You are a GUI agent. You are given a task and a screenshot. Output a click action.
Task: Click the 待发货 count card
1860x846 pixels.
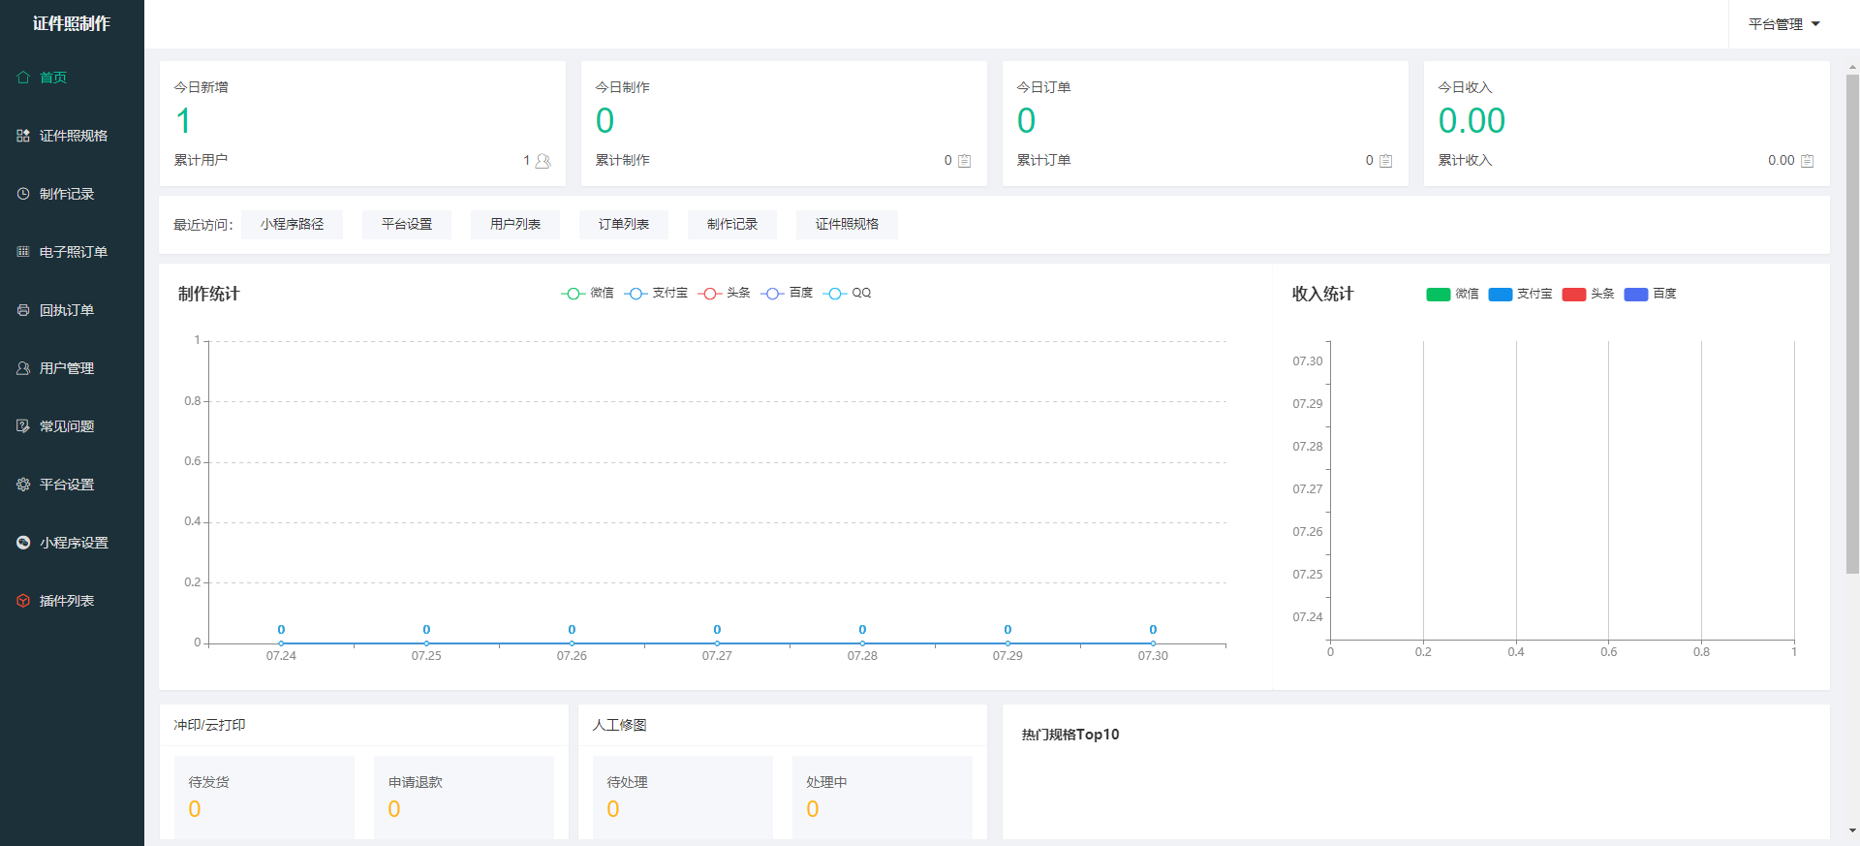point(264,798)
